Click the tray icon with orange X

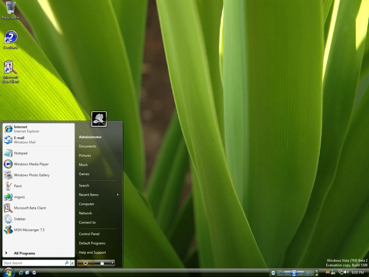(327, 272)
